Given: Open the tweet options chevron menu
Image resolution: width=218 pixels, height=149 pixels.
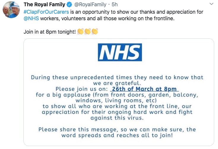Looking at the screenshot, I should coord(211,4).
